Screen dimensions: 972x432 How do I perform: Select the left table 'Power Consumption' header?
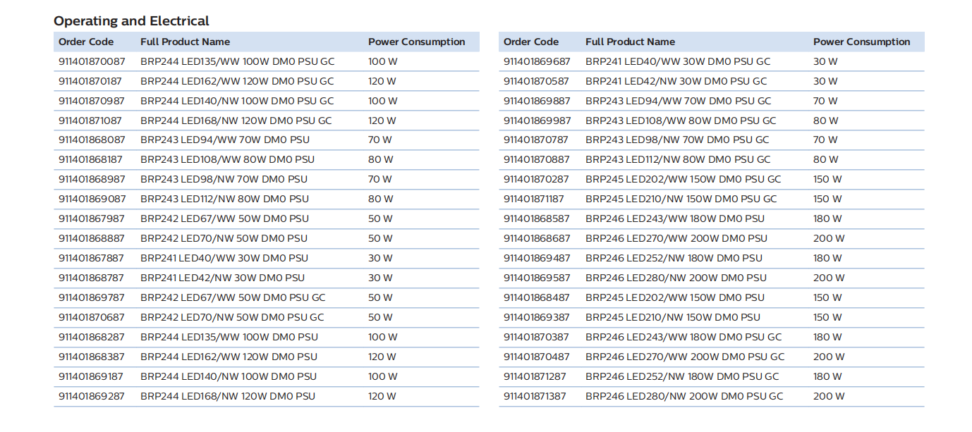pyautogui.click(x=416, y=42)
